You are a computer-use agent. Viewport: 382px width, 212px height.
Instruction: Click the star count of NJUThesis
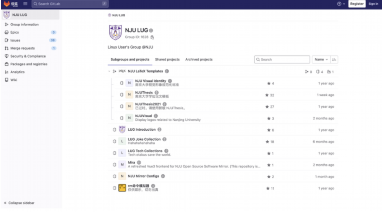(270, 95)
